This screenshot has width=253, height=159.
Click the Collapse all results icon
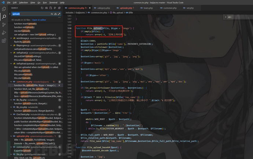pyautogui.click(x=59, y=8)
